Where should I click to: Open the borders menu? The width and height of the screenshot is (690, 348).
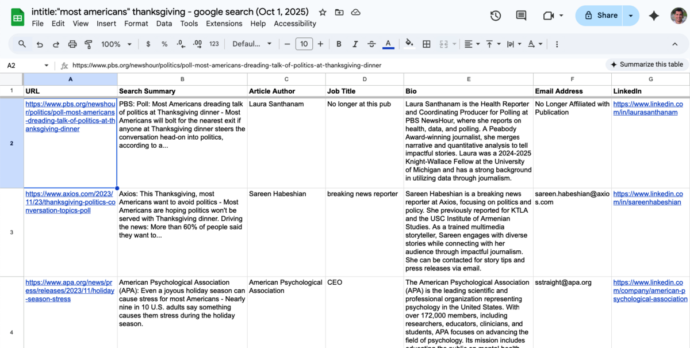pyautogui.click(x=426, y=44)
